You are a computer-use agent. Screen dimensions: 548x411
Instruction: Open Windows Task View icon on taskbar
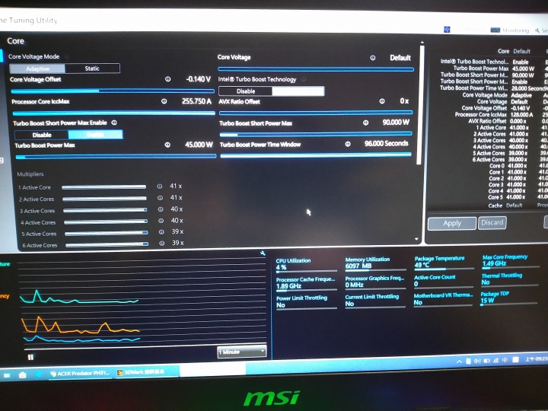pos(7,375)
